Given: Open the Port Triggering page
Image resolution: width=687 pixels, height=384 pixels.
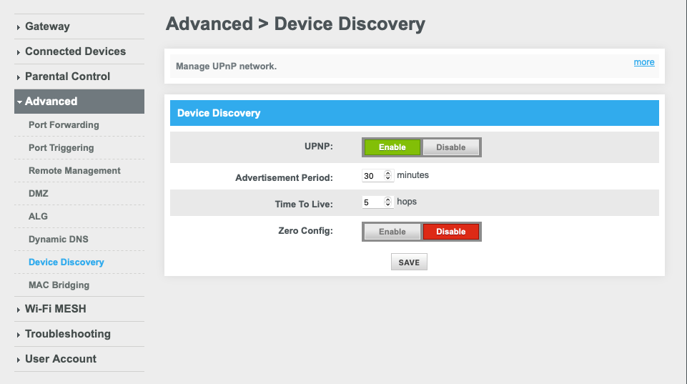Looking at the screenshot, I should point(61,148).
